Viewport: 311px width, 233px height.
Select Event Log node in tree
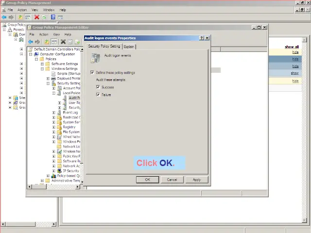[70, 113]
